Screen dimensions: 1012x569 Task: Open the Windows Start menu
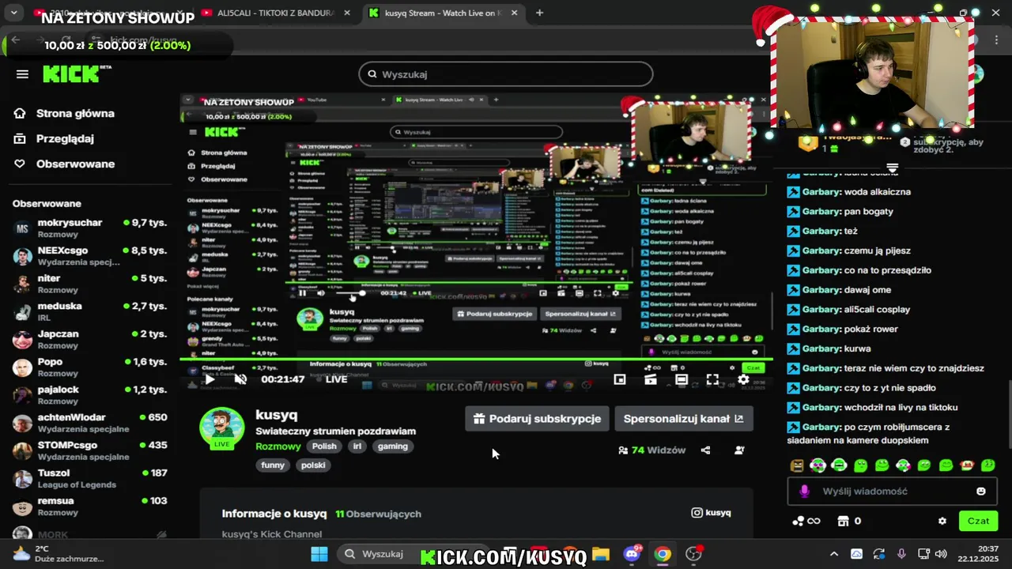click(x=319, y=553)
